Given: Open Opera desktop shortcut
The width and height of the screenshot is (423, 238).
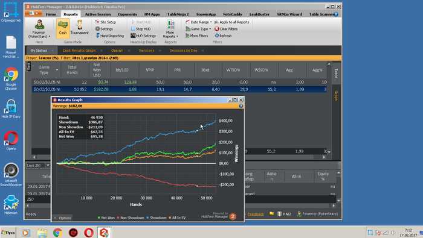Looking at the screenshot, I should tap(11, 140).
